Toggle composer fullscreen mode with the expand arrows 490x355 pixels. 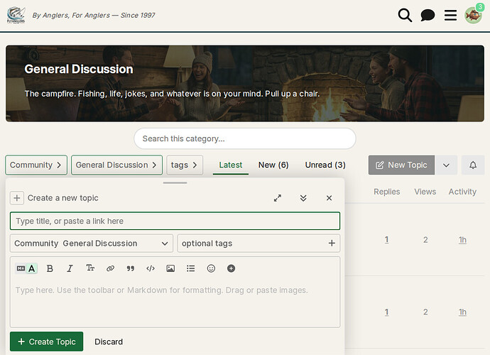(278, 198)
